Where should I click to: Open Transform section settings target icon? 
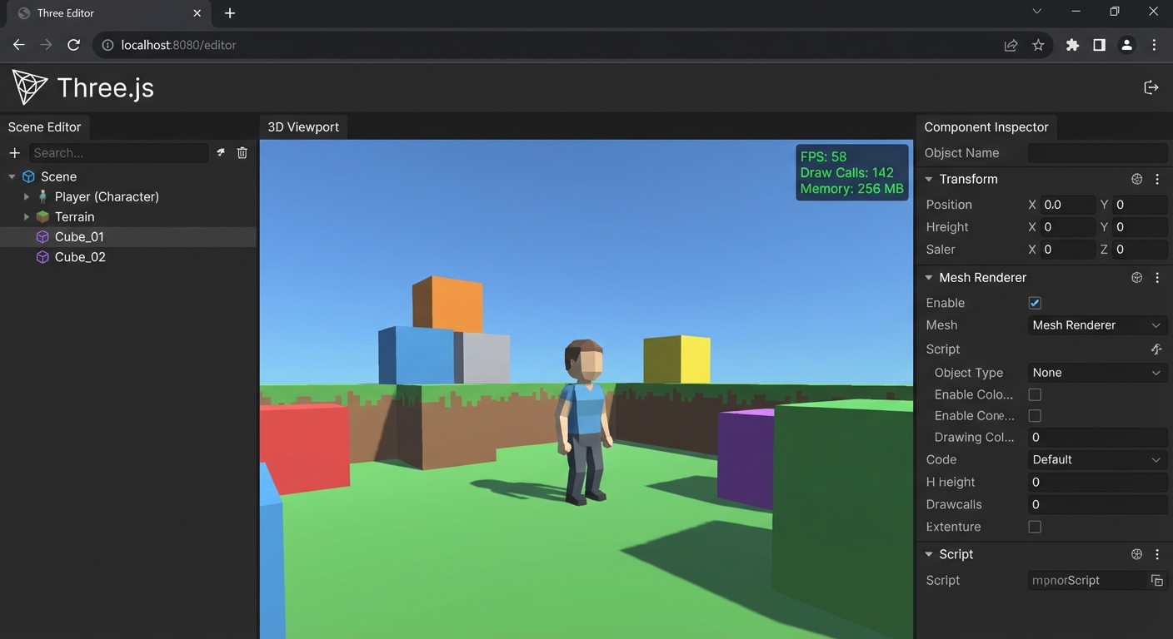tap(1136, 179)
